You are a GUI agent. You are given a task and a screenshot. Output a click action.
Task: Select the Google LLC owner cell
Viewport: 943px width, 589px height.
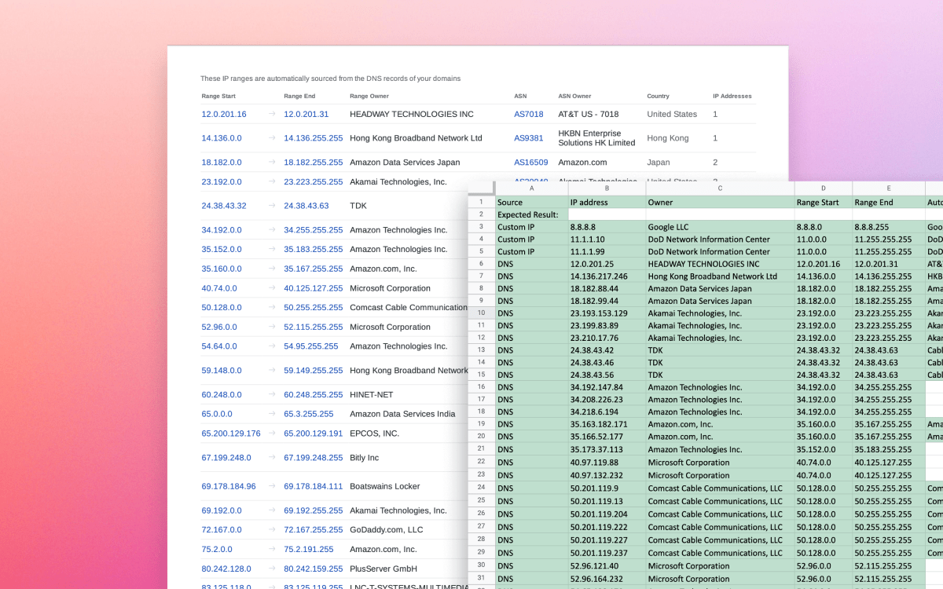[668, 226]
